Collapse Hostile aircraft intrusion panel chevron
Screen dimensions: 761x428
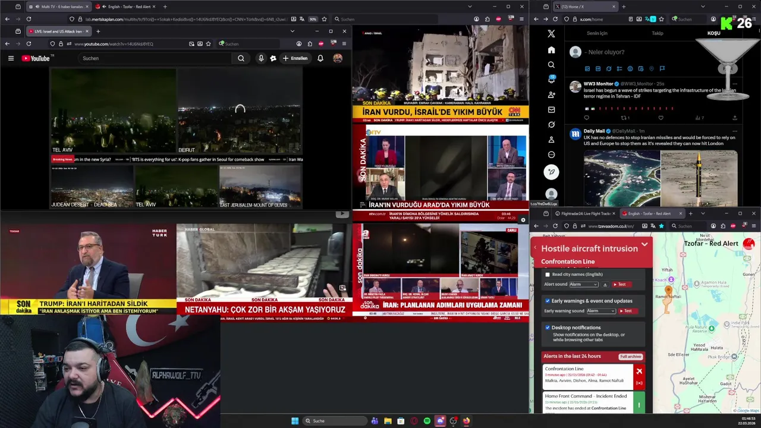point(644,245)
